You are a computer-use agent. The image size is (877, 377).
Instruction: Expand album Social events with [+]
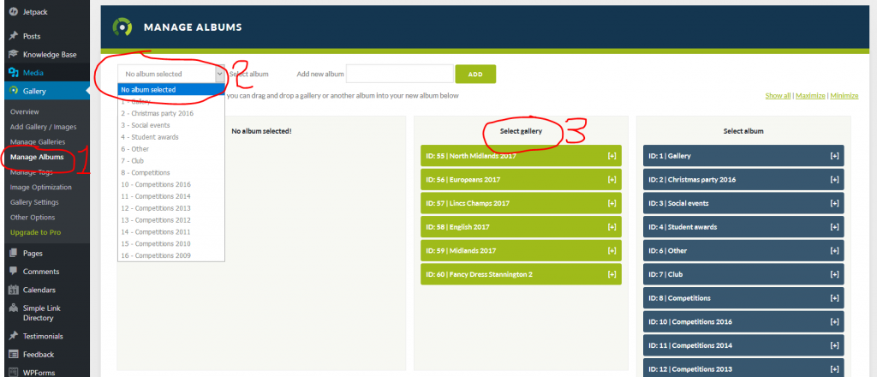click(x=834, y=203)
